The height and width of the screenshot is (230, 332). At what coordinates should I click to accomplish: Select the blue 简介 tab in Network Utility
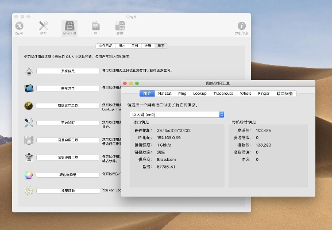pos(147,94)
